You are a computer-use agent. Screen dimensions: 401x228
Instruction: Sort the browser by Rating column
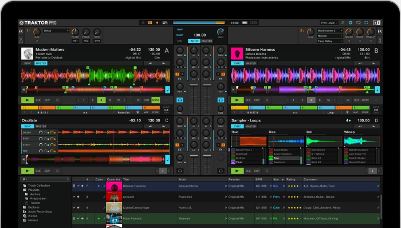(x=294, y=179)
